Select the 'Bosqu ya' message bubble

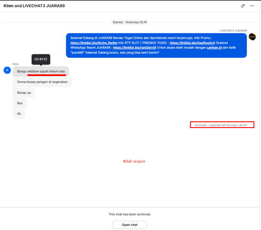pyautogui.click(x=24, y=93)
